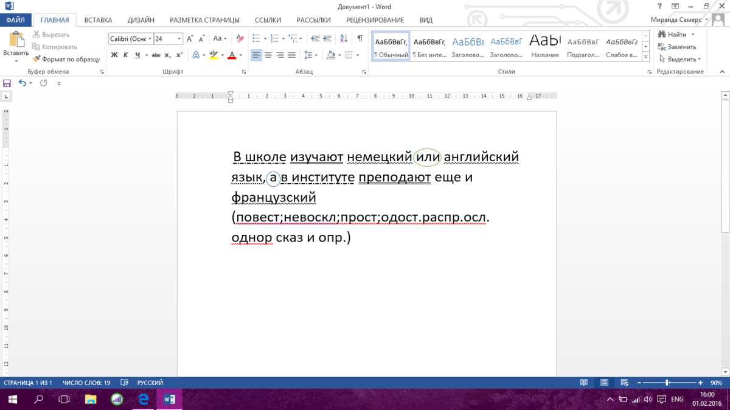Switch to the ВСТАВКА ribbon tab

point(98,20)
